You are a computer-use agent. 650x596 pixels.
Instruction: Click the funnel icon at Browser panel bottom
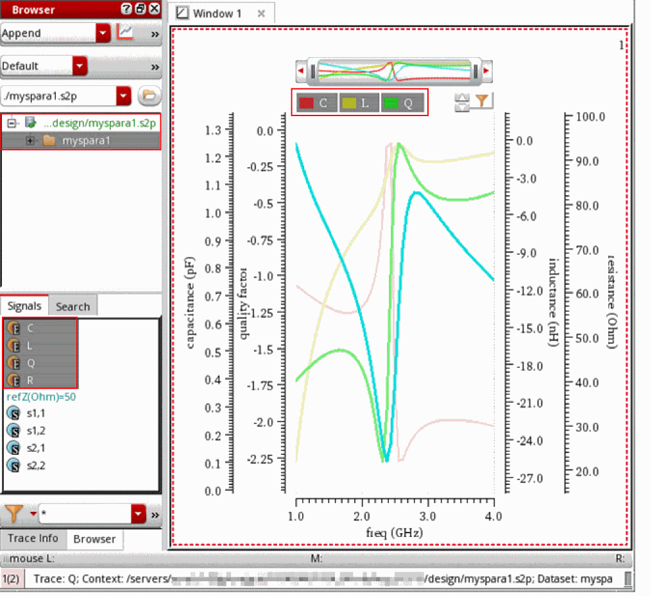tap(13, 513)
